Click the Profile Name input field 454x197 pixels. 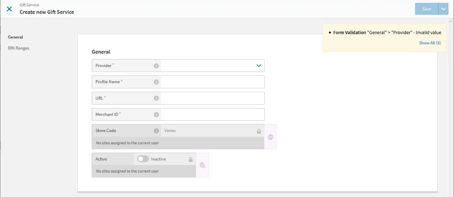[x=212, y=82]
